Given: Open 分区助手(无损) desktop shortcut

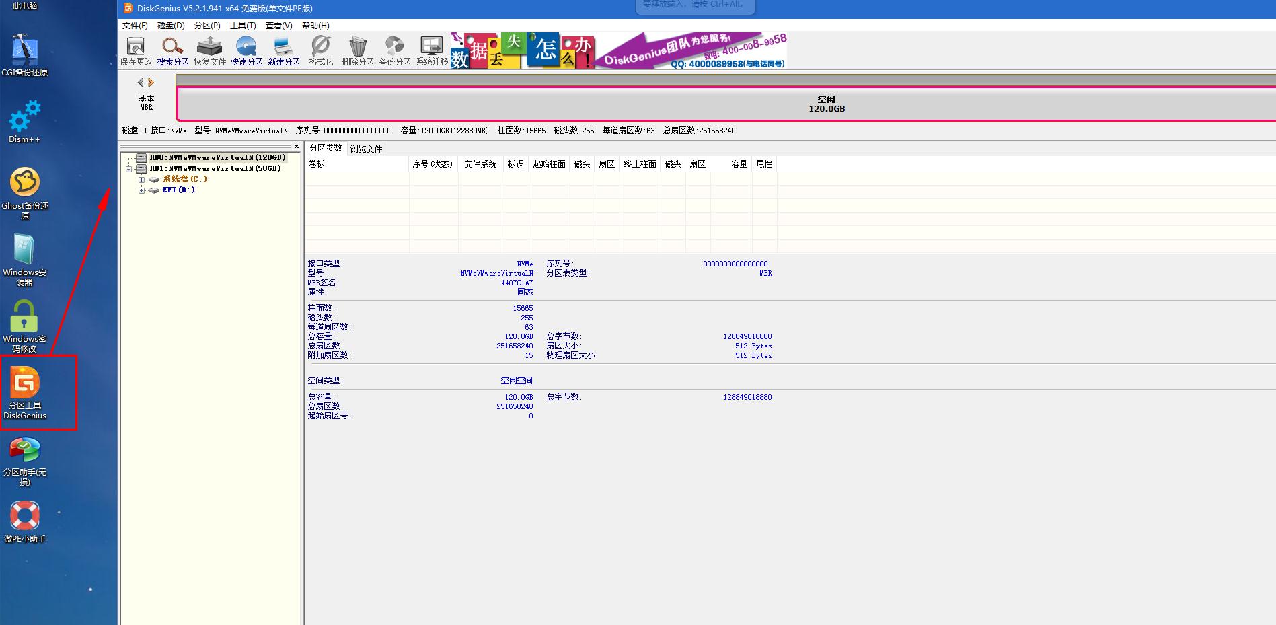Looking at the screenshot, I should pos(25,462).
